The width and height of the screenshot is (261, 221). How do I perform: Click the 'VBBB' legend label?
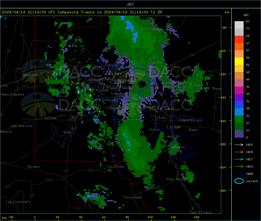[x=249, y=174]
